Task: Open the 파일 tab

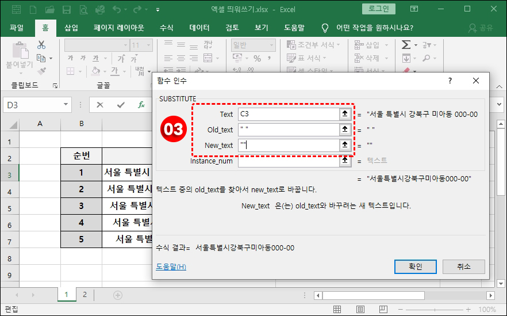Action: (17, 28)
